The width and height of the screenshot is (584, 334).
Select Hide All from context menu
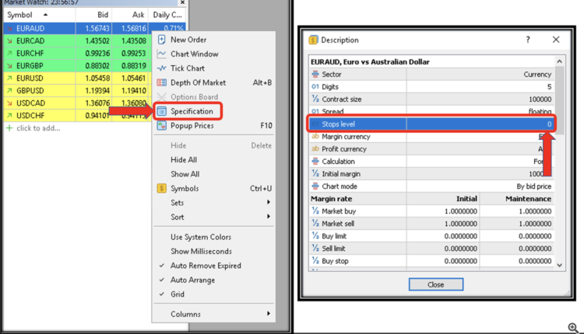click(x=185, y=159)
